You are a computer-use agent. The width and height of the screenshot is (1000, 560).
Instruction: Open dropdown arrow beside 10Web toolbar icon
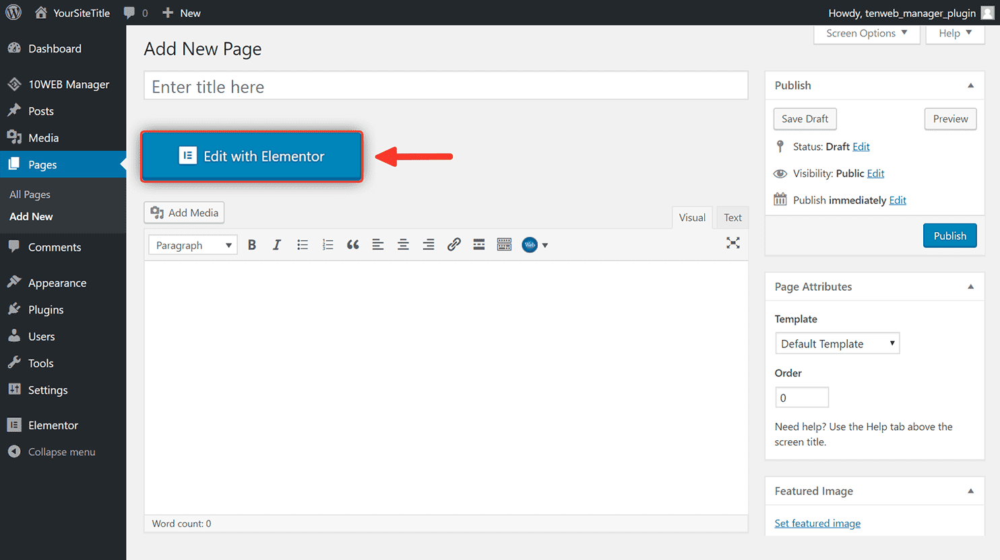pyautogui.click(x=545, y=246)
